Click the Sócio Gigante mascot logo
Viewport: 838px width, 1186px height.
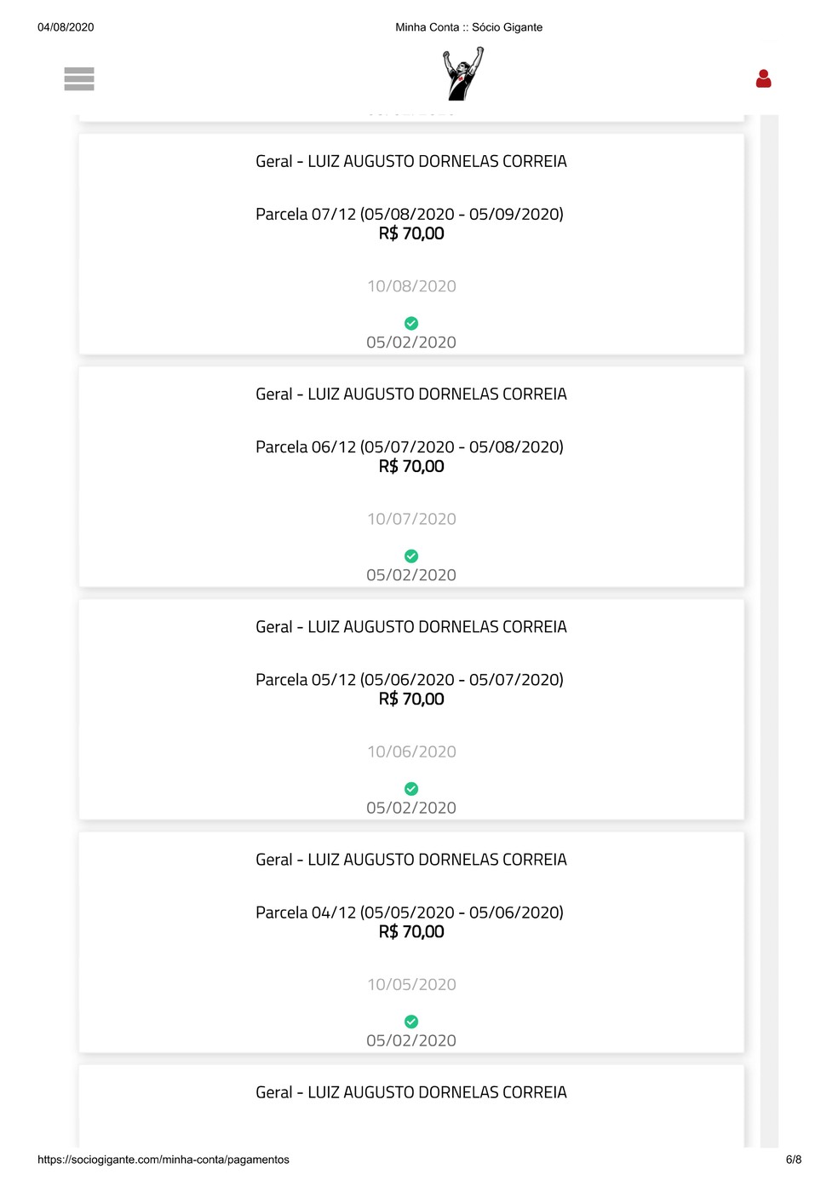coord(462,74)
